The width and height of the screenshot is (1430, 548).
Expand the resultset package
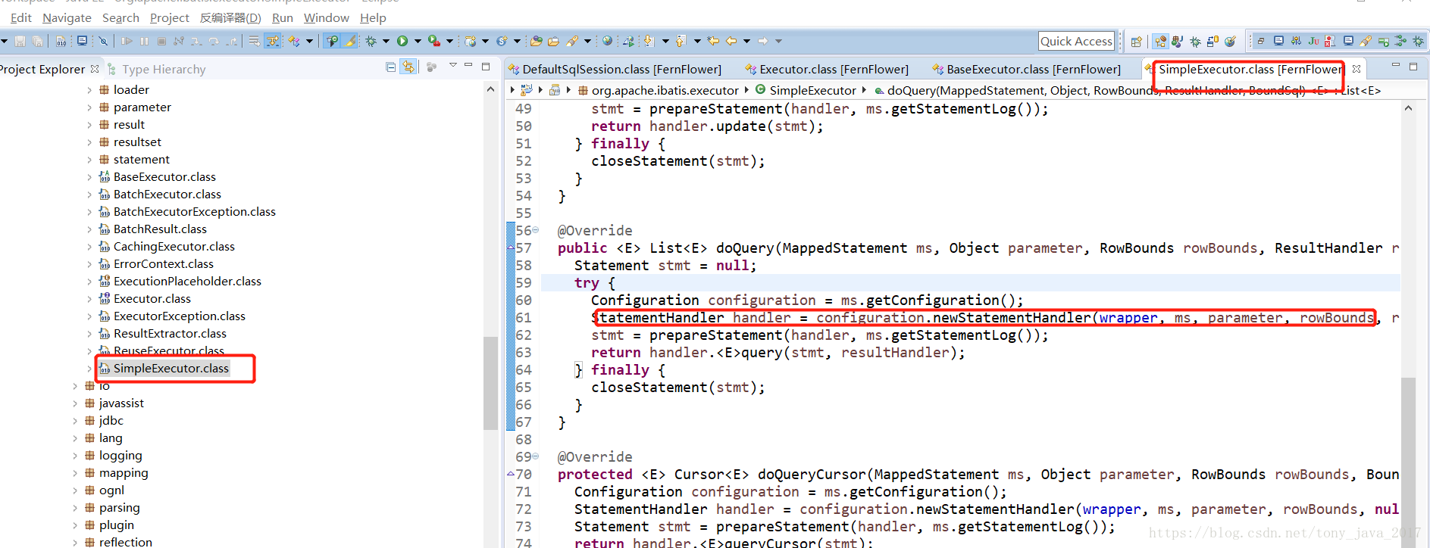[89, 142]
